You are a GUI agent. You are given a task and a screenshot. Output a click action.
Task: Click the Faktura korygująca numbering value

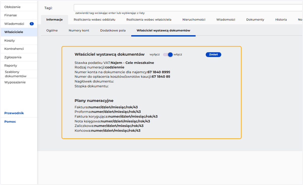tap(133, 116)
